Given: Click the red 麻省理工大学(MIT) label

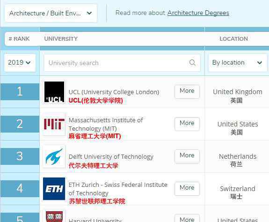Looking at the screenshot, I should (95, 136).
